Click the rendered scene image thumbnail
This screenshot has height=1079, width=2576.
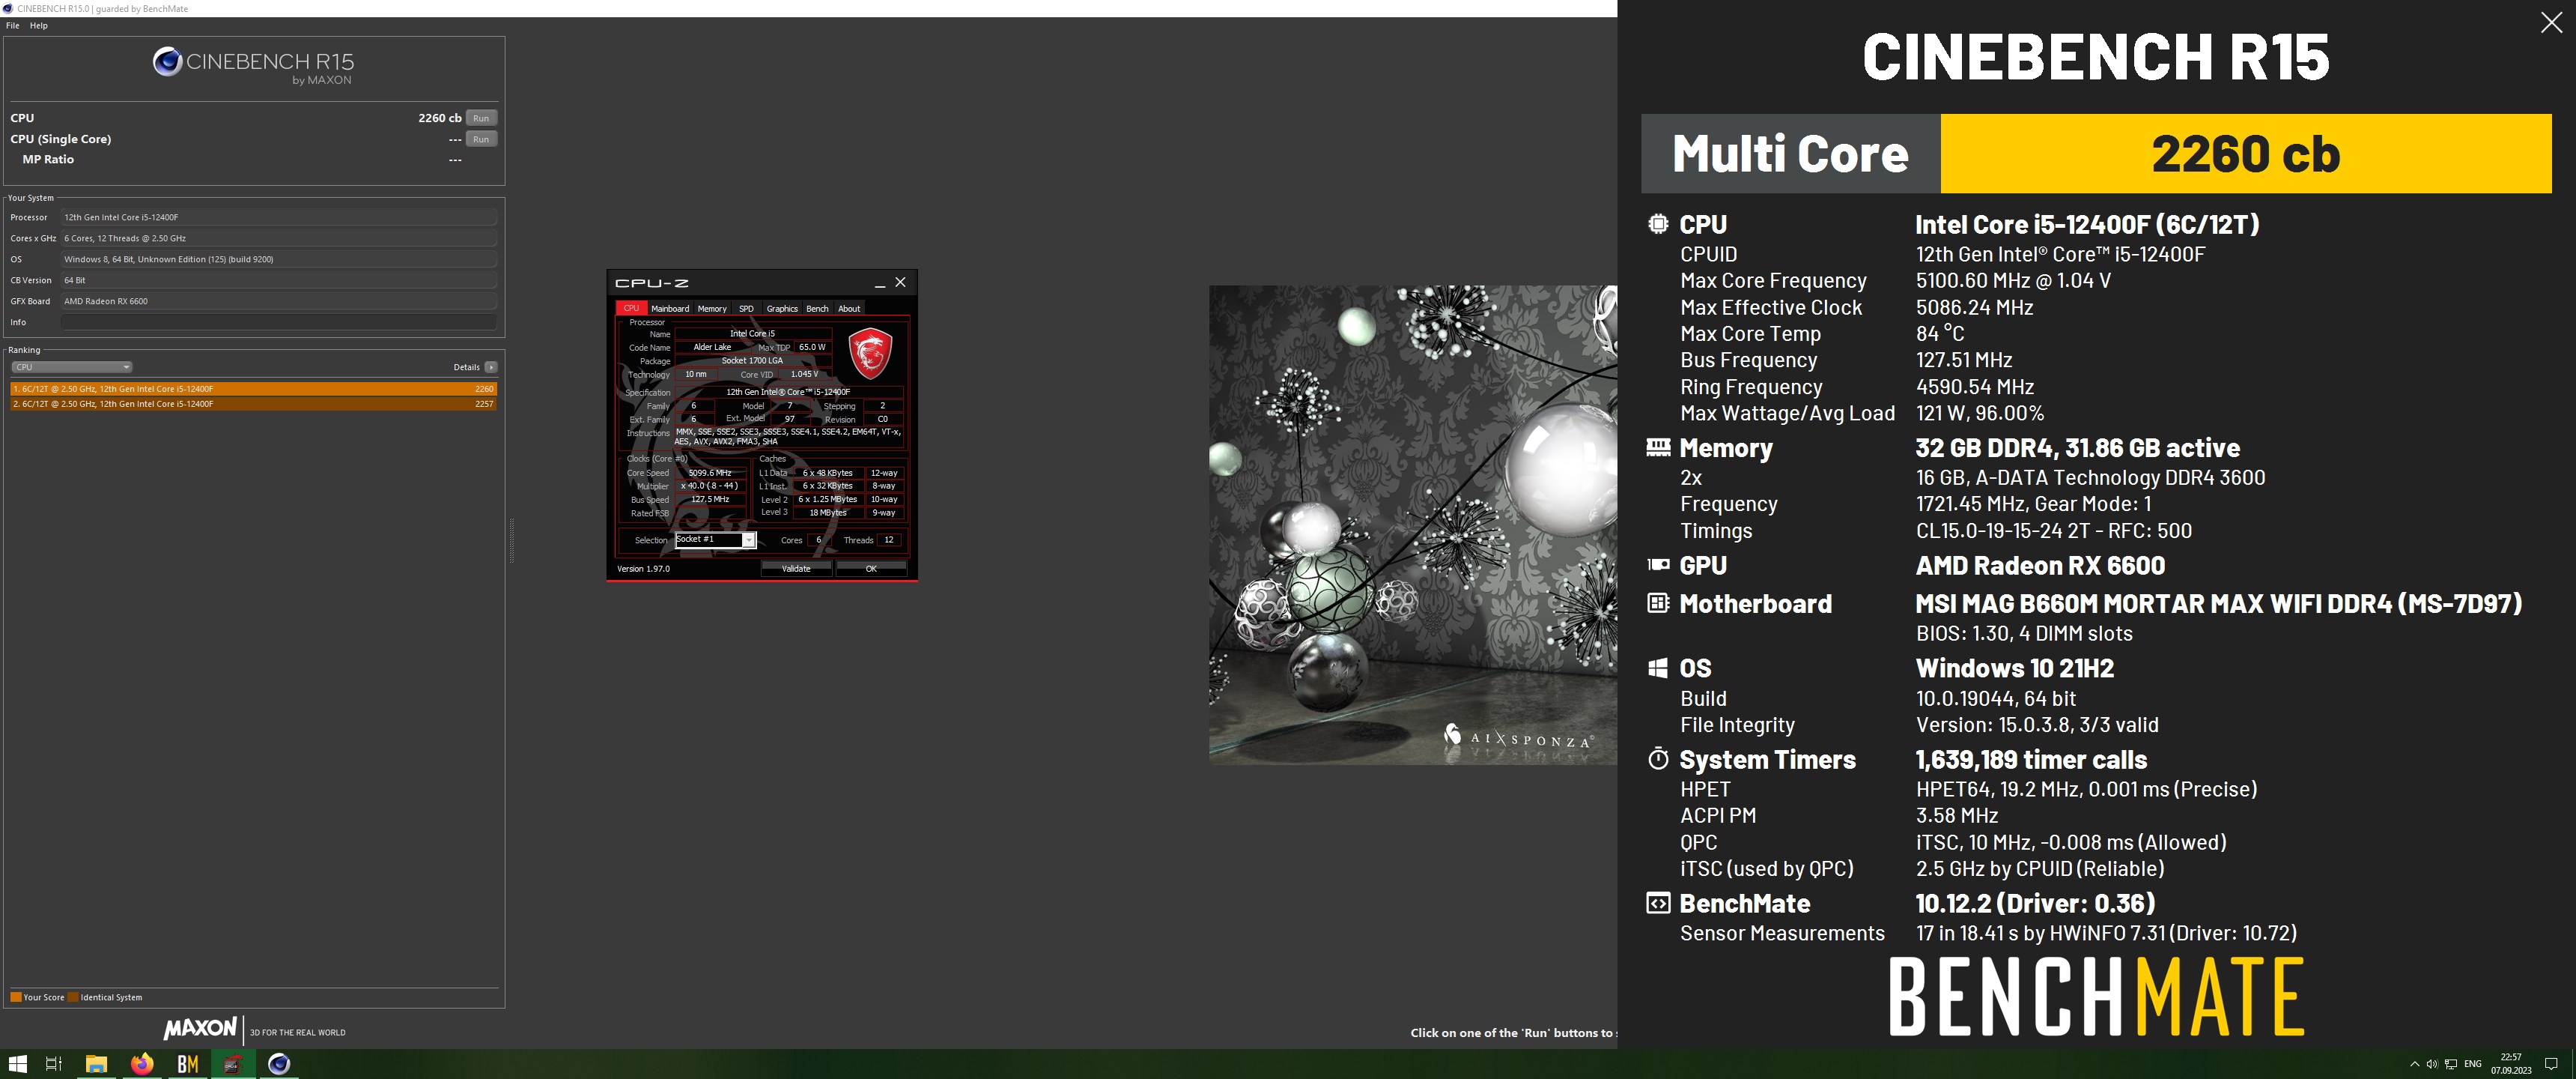[1413, 525]
